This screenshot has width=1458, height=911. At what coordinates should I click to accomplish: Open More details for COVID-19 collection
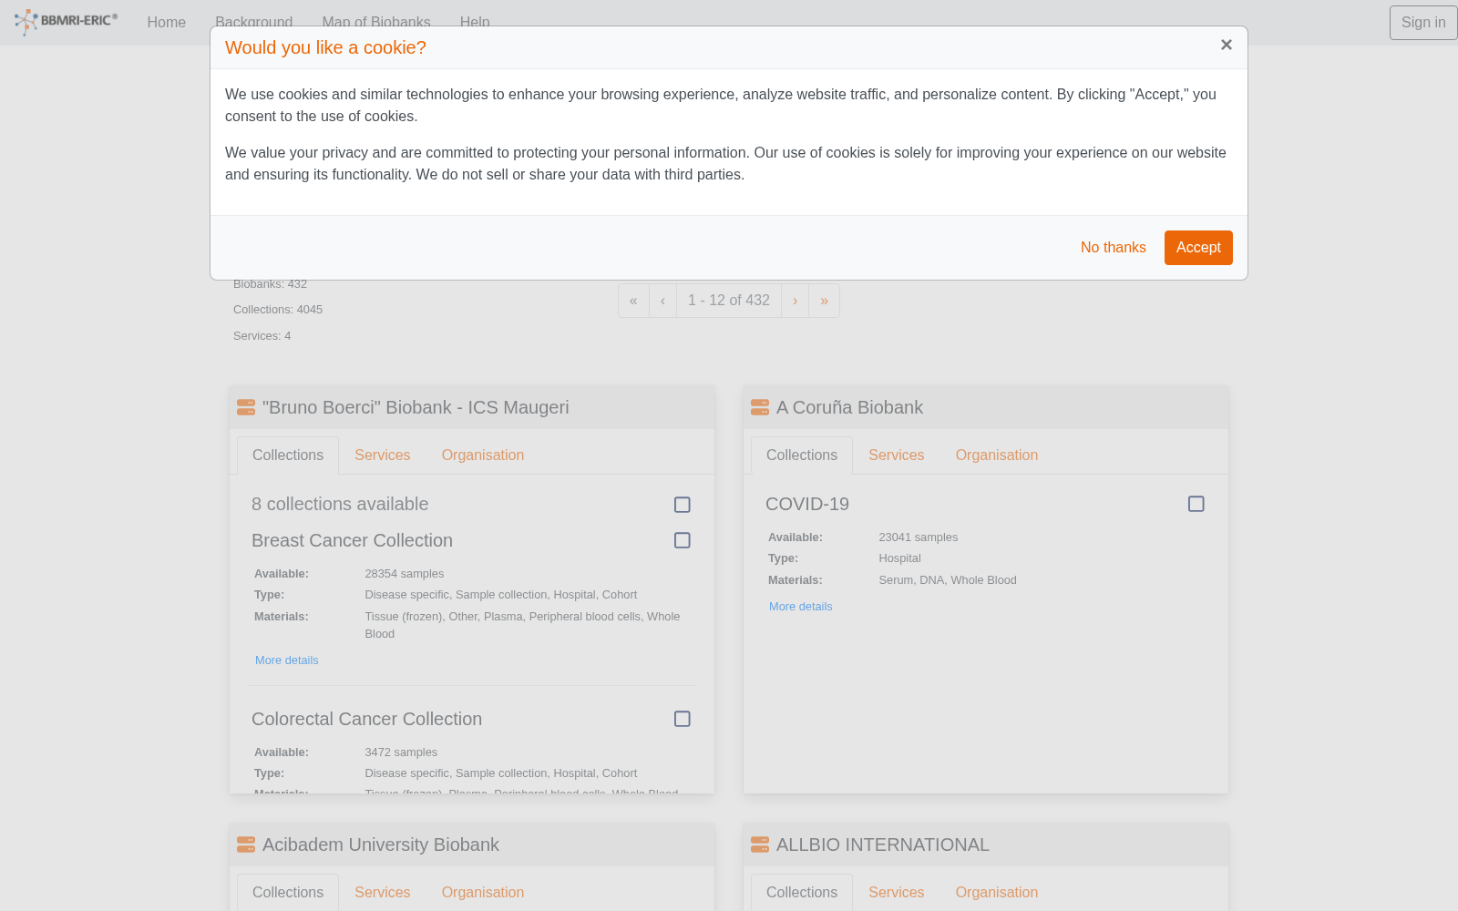click(x=801, y=607)
